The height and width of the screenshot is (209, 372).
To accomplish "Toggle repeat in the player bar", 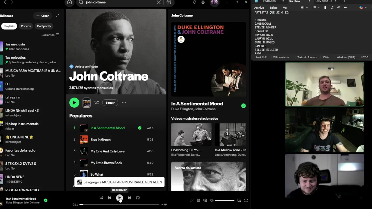I will point(138,198).
